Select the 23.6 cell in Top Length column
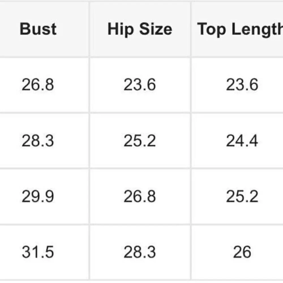 pos(242,85)
